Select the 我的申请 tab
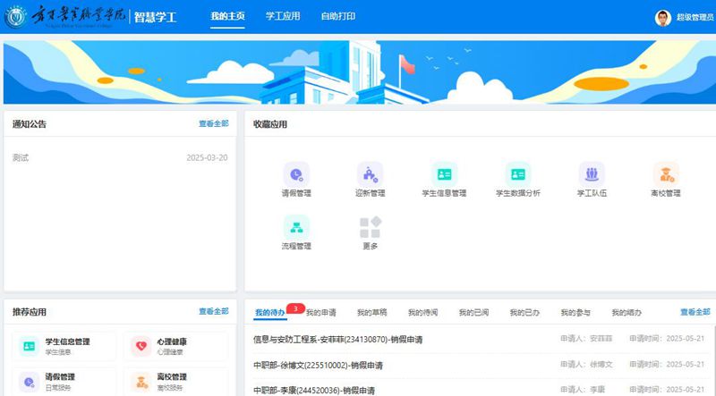The height and width of the screenshot is (396, 716). 320,313
